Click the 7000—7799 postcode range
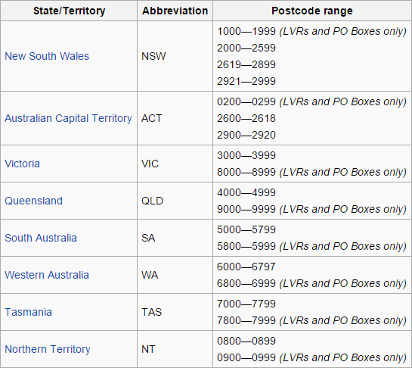This screenshot has height=368, width=412. click(246, 304)
